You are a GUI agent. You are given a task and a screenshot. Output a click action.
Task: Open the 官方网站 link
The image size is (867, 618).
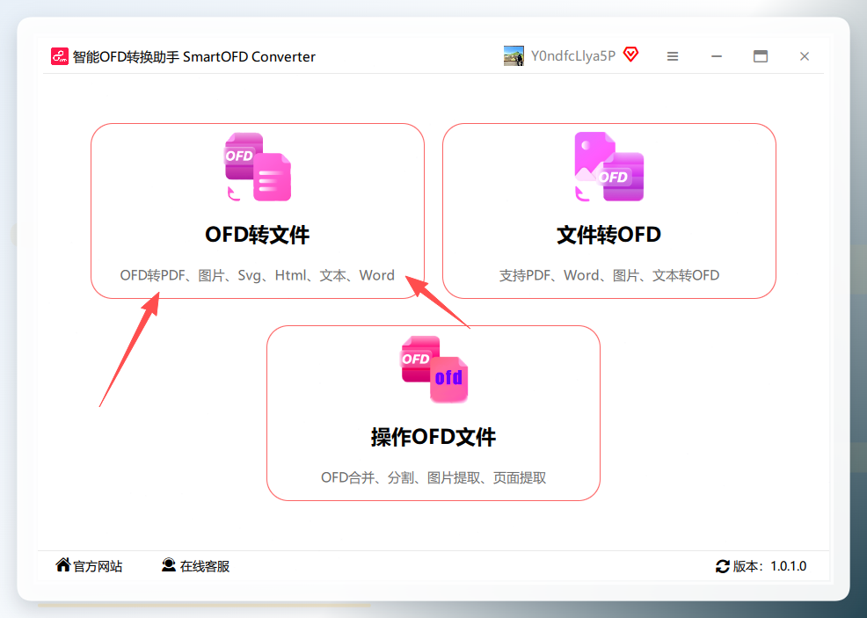click(x=98, y=566)
